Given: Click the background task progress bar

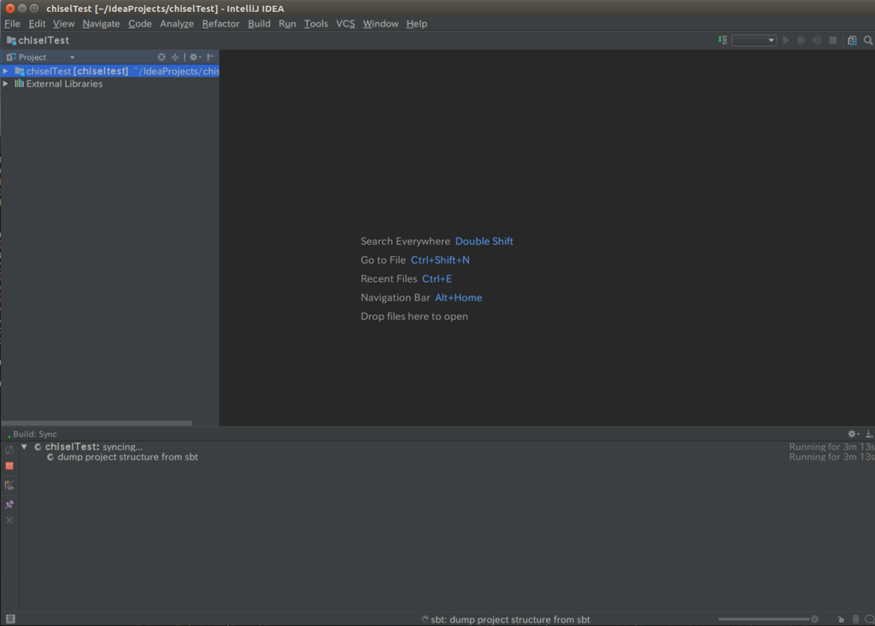Looking at the screenshot, I should coord(763,619).
